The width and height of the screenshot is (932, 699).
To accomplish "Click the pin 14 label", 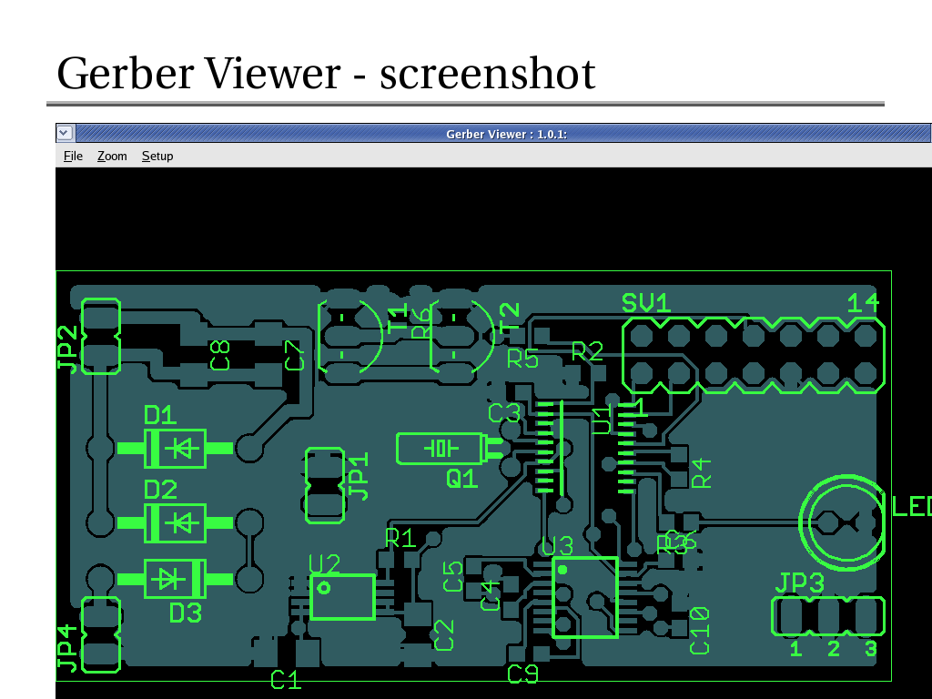I will point(863,303).
